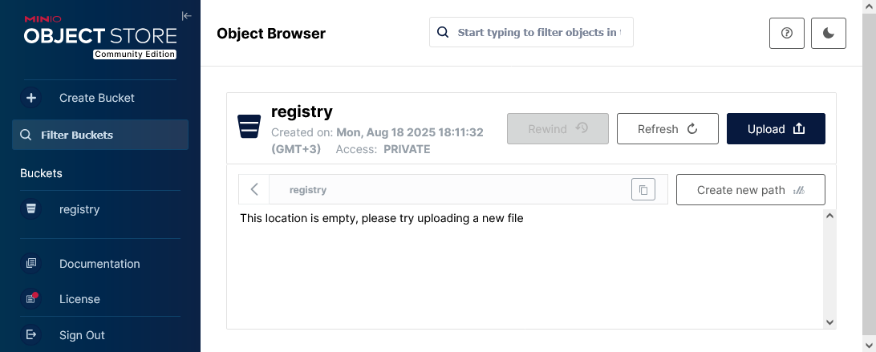The width and height of the screenshot is (876, 352).
Task: Open the Filter Buckets search field
Action: (100, 135)
